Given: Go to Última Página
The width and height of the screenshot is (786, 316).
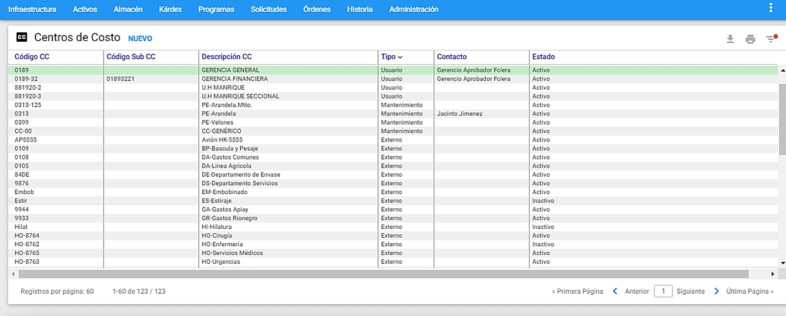Looking at the screenshot, I should tap(750, 291).
